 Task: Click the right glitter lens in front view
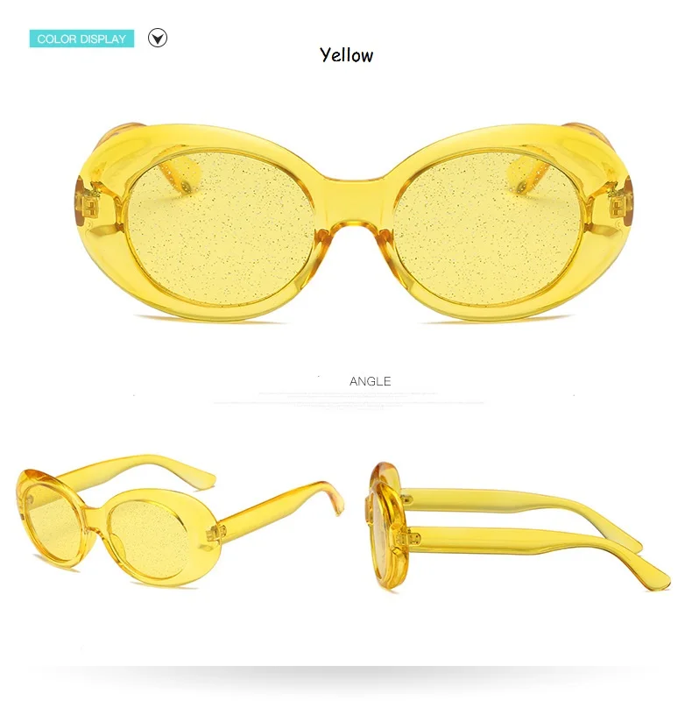click(489, 228)
